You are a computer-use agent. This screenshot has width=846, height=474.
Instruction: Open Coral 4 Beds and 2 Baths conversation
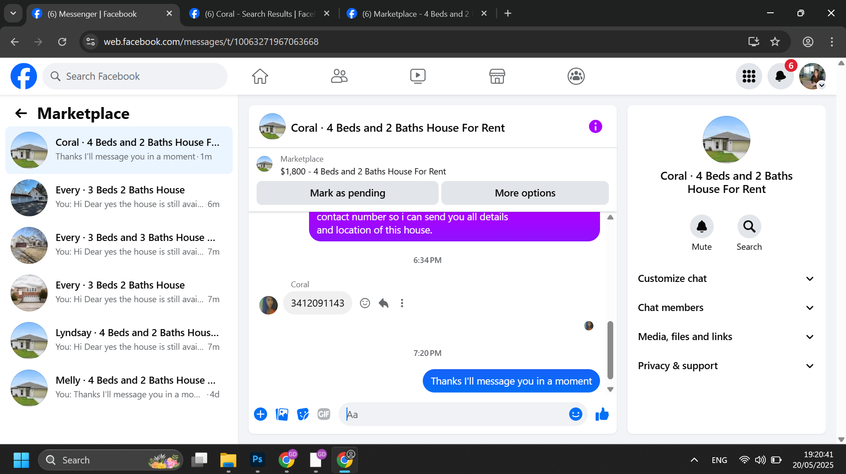pos(119,150)
